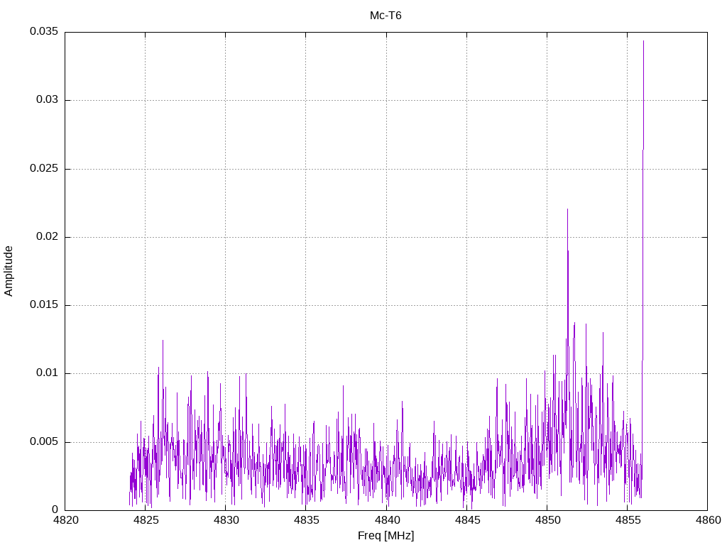Click y-axis tick label 0.01
The image size is (727, 545).
[48, 373]
